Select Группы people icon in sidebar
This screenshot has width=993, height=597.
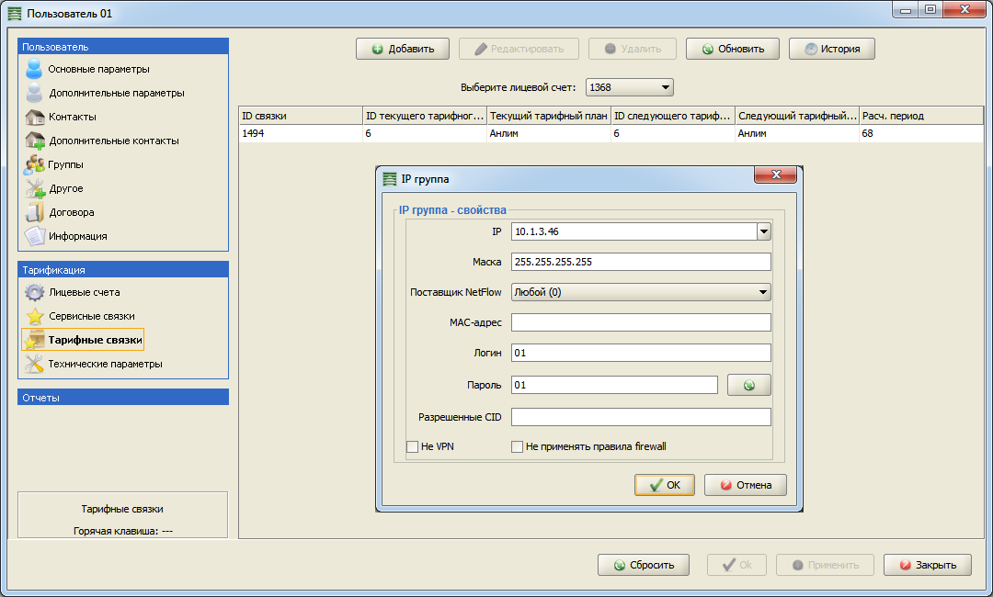coord(35,164)
